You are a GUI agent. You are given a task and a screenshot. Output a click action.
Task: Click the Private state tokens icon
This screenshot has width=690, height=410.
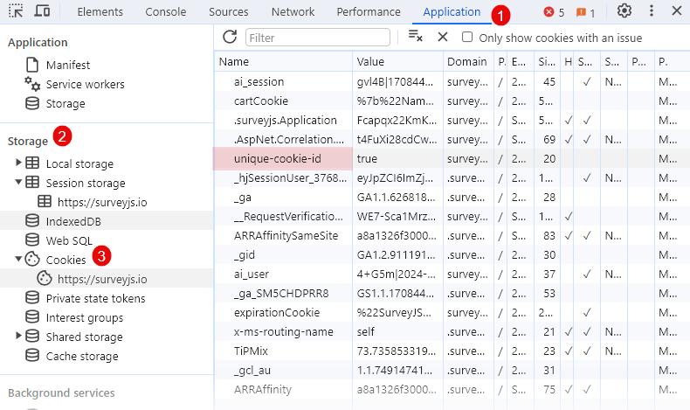[x=32, y=298]
